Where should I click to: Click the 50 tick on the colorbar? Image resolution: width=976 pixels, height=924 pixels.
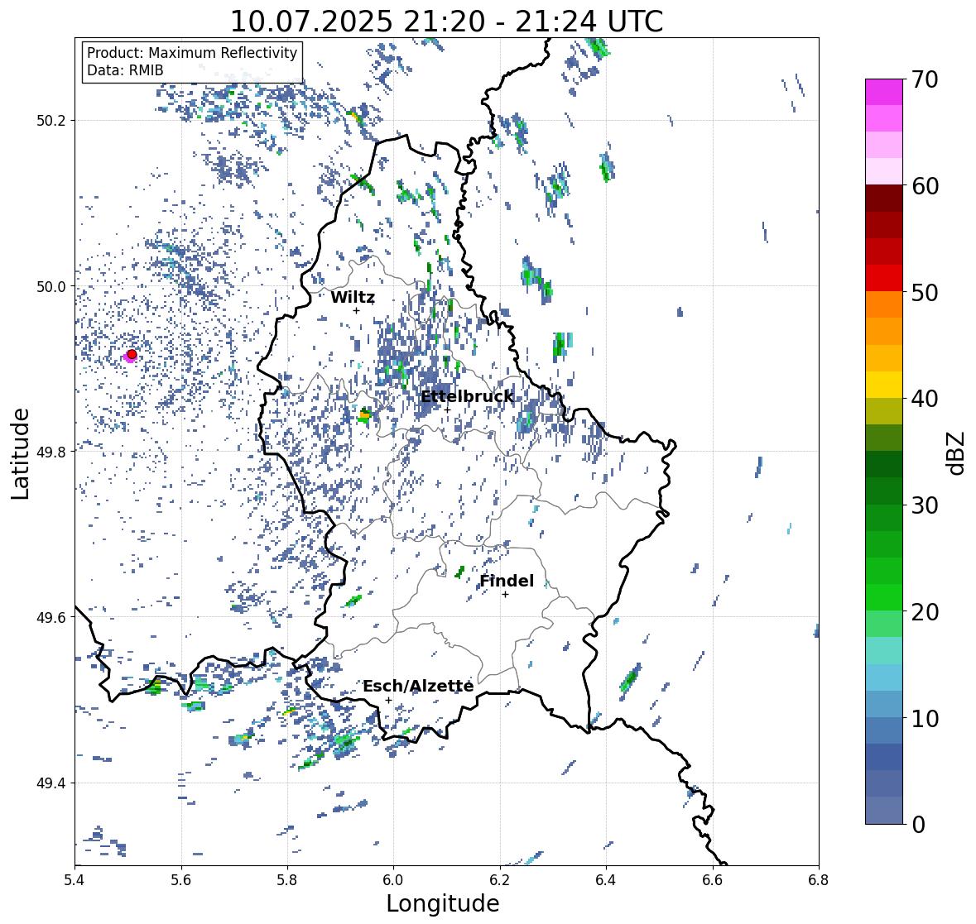(925, 292)
